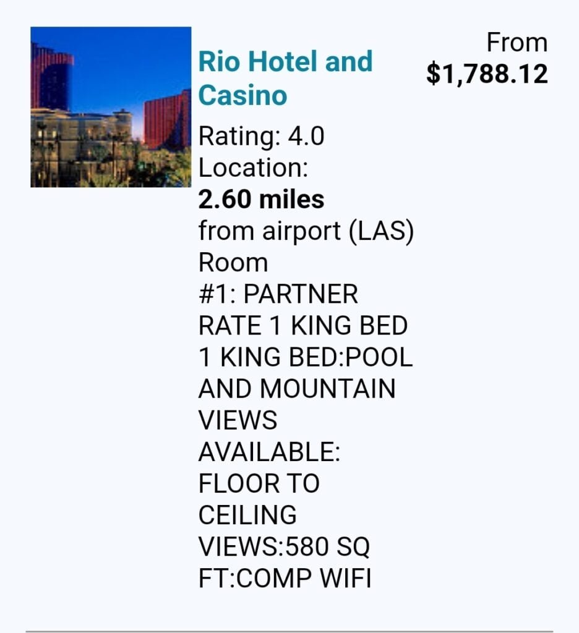579x633 pixels.
Task: Click the divider line under the listing
Action: tap(289, 631)
